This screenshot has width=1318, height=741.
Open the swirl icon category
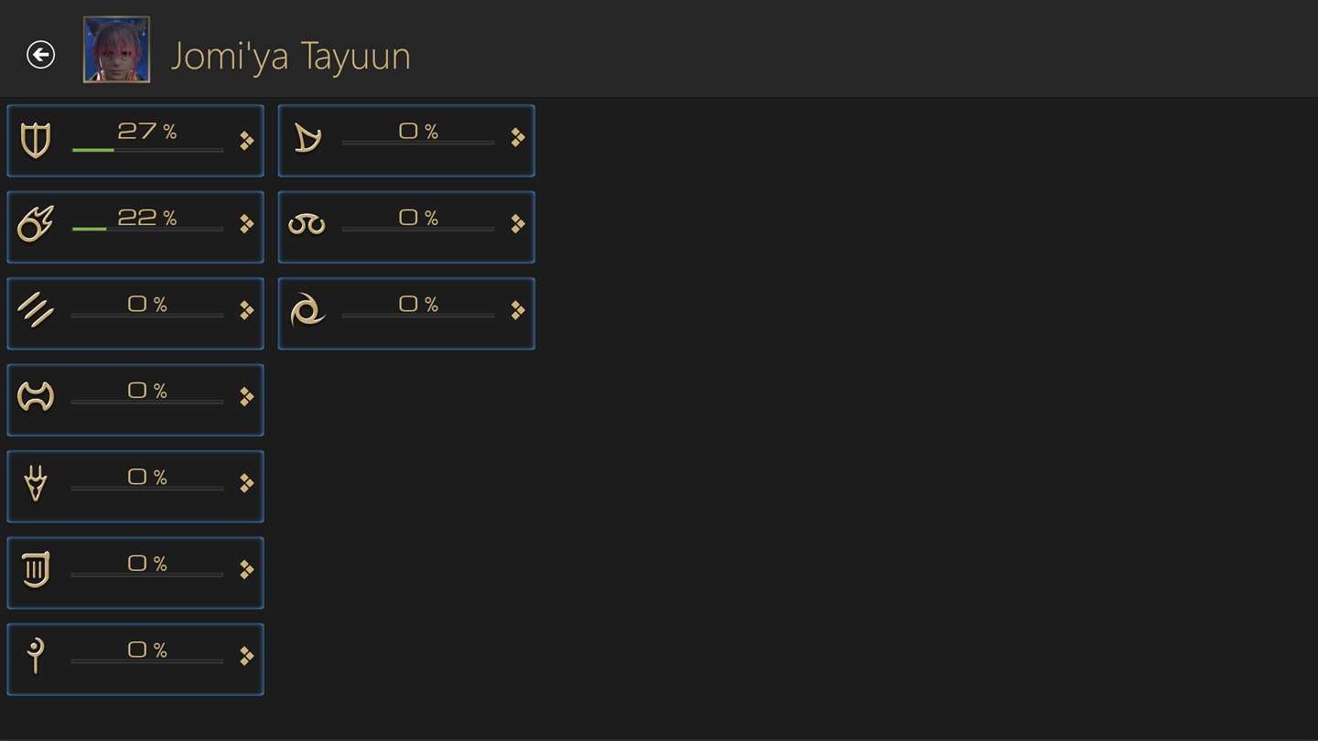tap(307, 311)
